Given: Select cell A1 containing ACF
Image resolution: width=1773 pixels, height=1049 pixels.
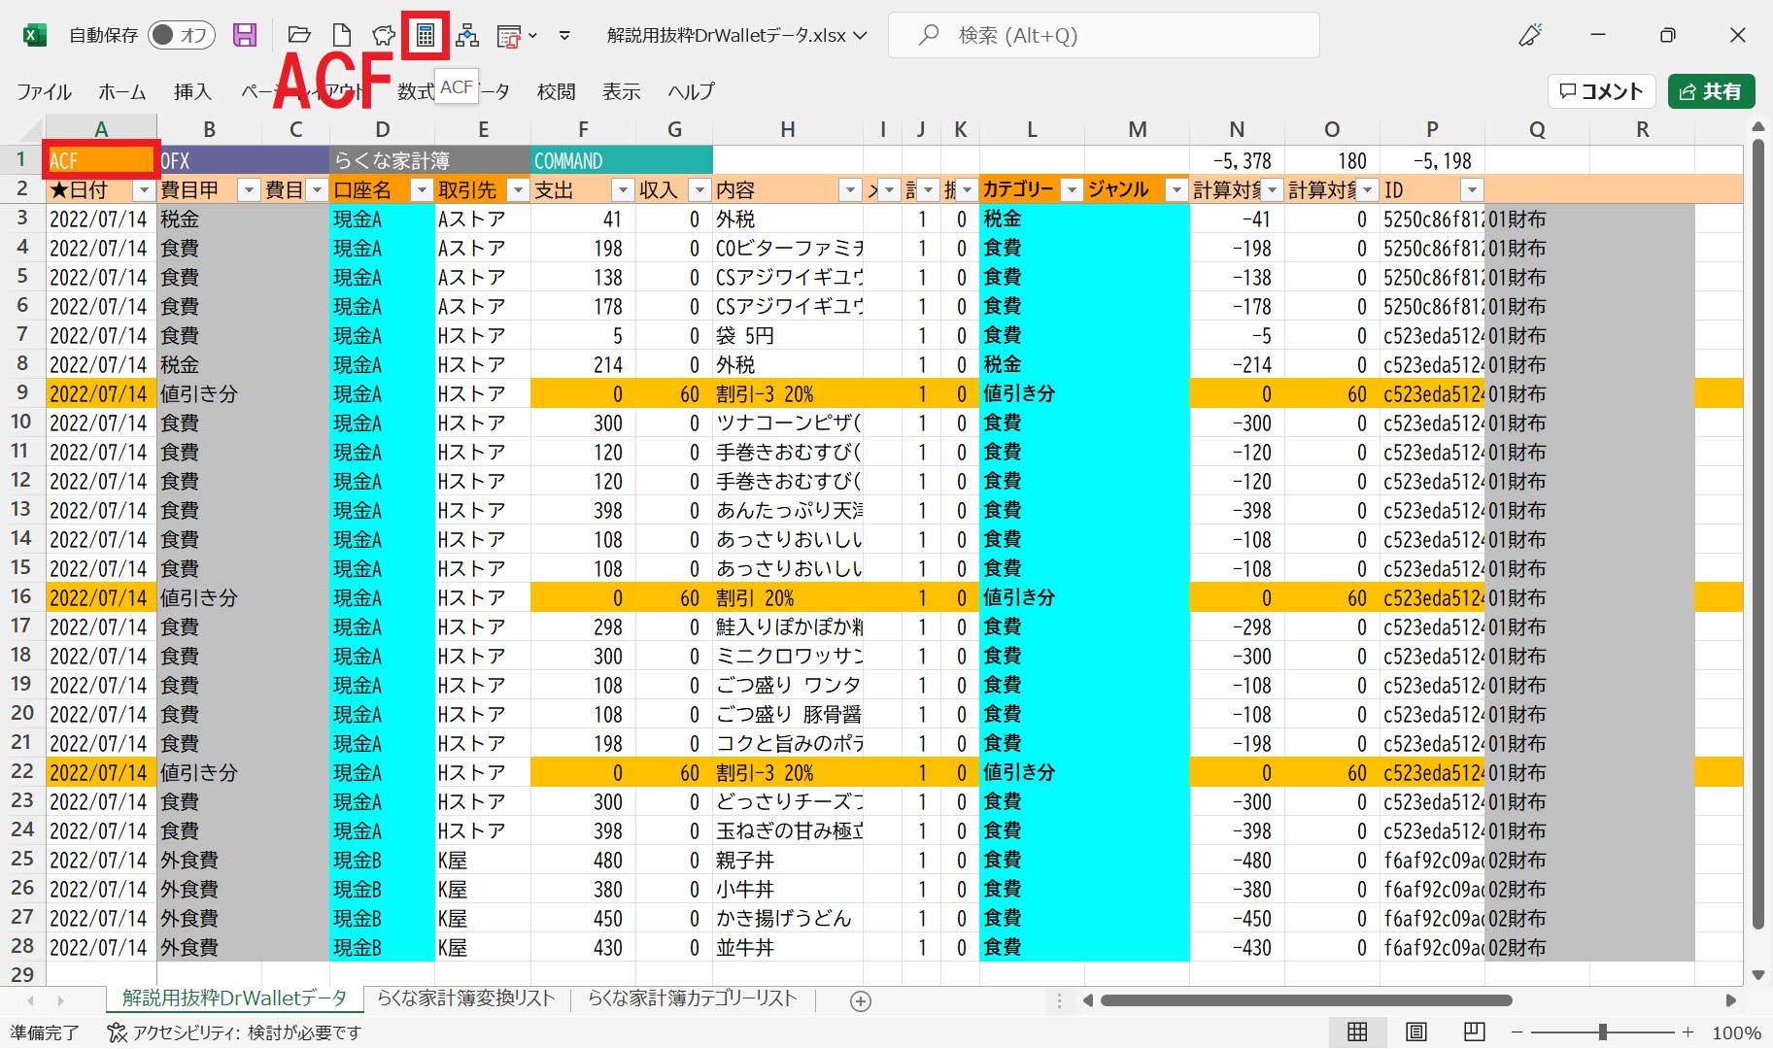Looking at the screenshot, I should point(101,160).
